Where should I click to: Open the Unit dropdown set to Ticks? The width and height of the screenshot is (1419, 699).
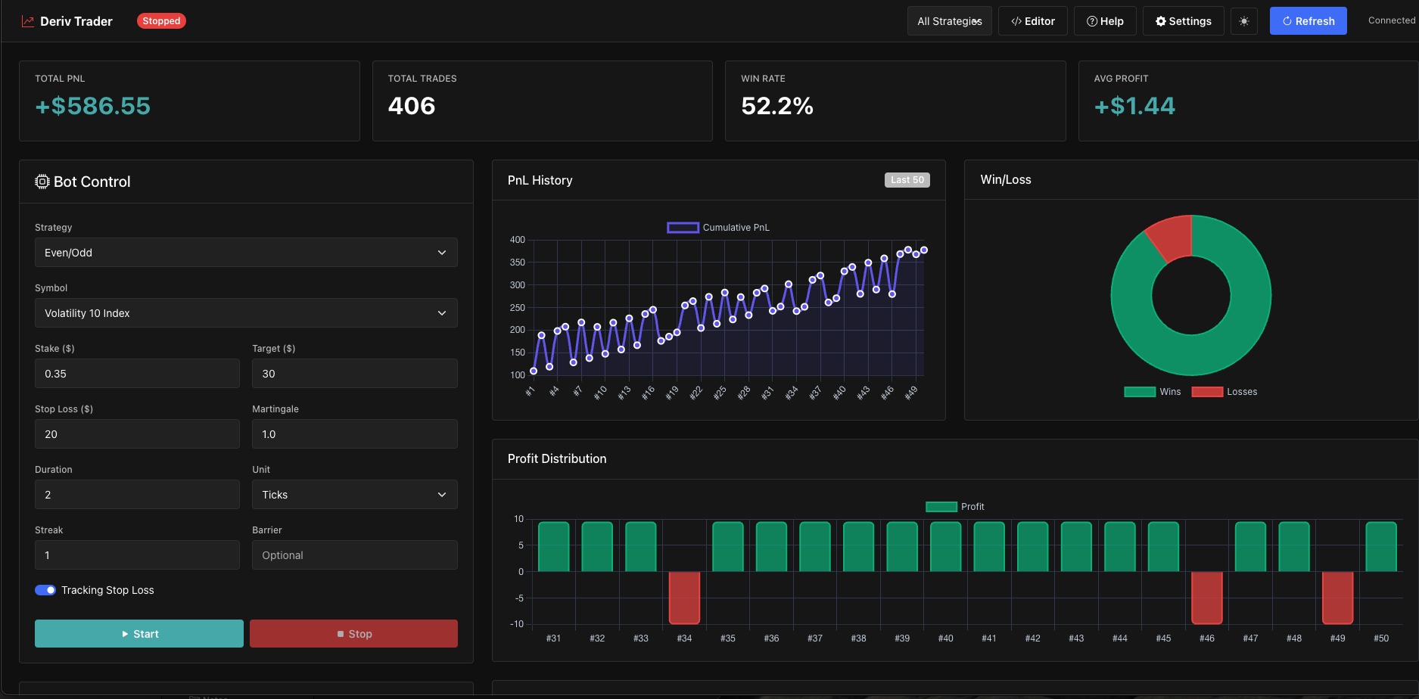[354, 495]
